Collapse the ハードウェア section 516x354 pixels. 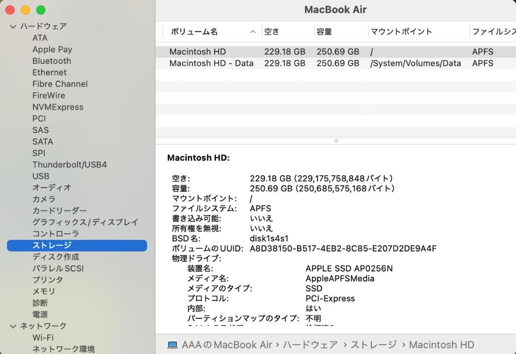[13, 26]
